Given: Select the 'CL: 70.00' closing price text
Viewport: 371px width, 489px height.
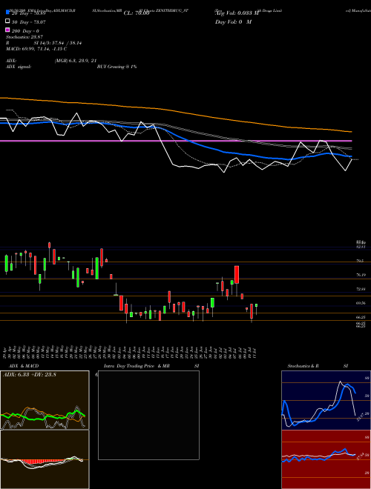Looking at the screenshot, I should click(x=137, y=13).
